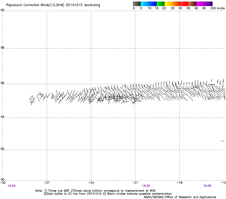Click the latitude label 52
Image resolution: width=226 pixels, height=199 pixels.
click(2, 149)
